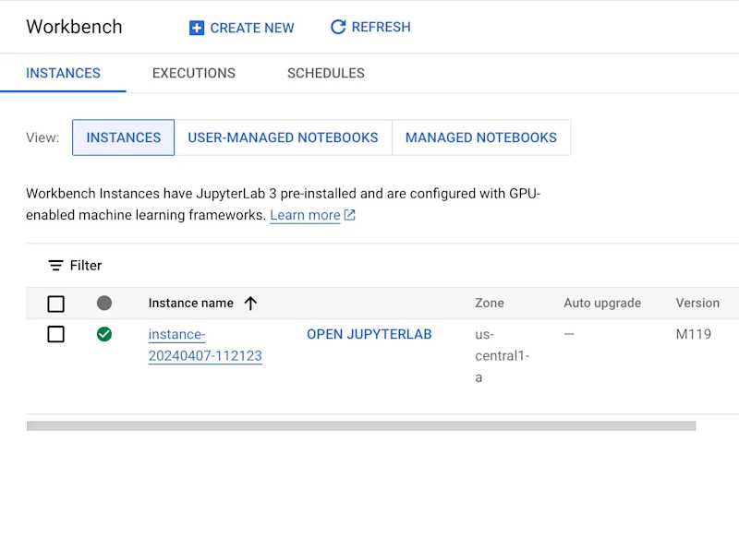The height and width of the screenshot is (549, 739).
Task: Click the Create New plus icon
Action: pyautogui.click(x=197, y=28)
